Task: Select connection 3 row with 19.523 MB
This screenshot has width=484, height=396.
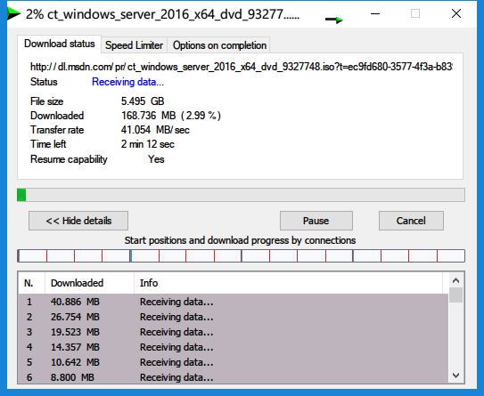Action: click(233, 332)
